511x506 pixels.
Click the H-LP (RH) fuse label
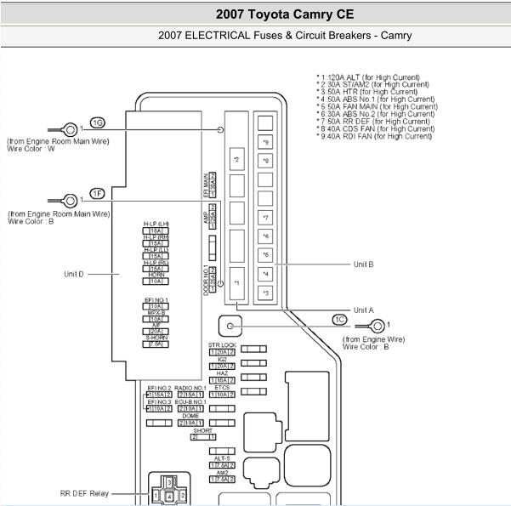coord(156,237)
